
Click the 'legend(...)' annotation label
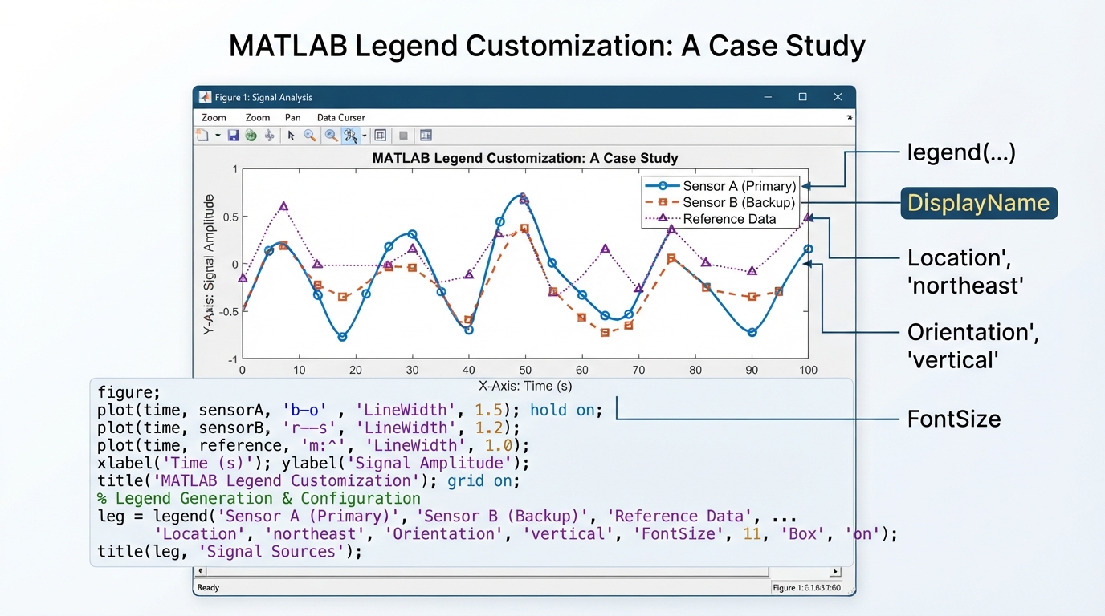(961, 152)
